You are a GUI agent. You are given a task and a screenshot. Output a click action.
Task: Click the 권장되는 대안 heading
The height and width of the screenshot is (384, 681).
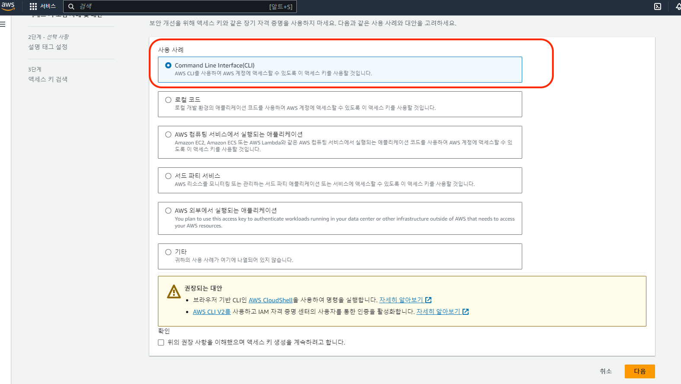[203, 288]
